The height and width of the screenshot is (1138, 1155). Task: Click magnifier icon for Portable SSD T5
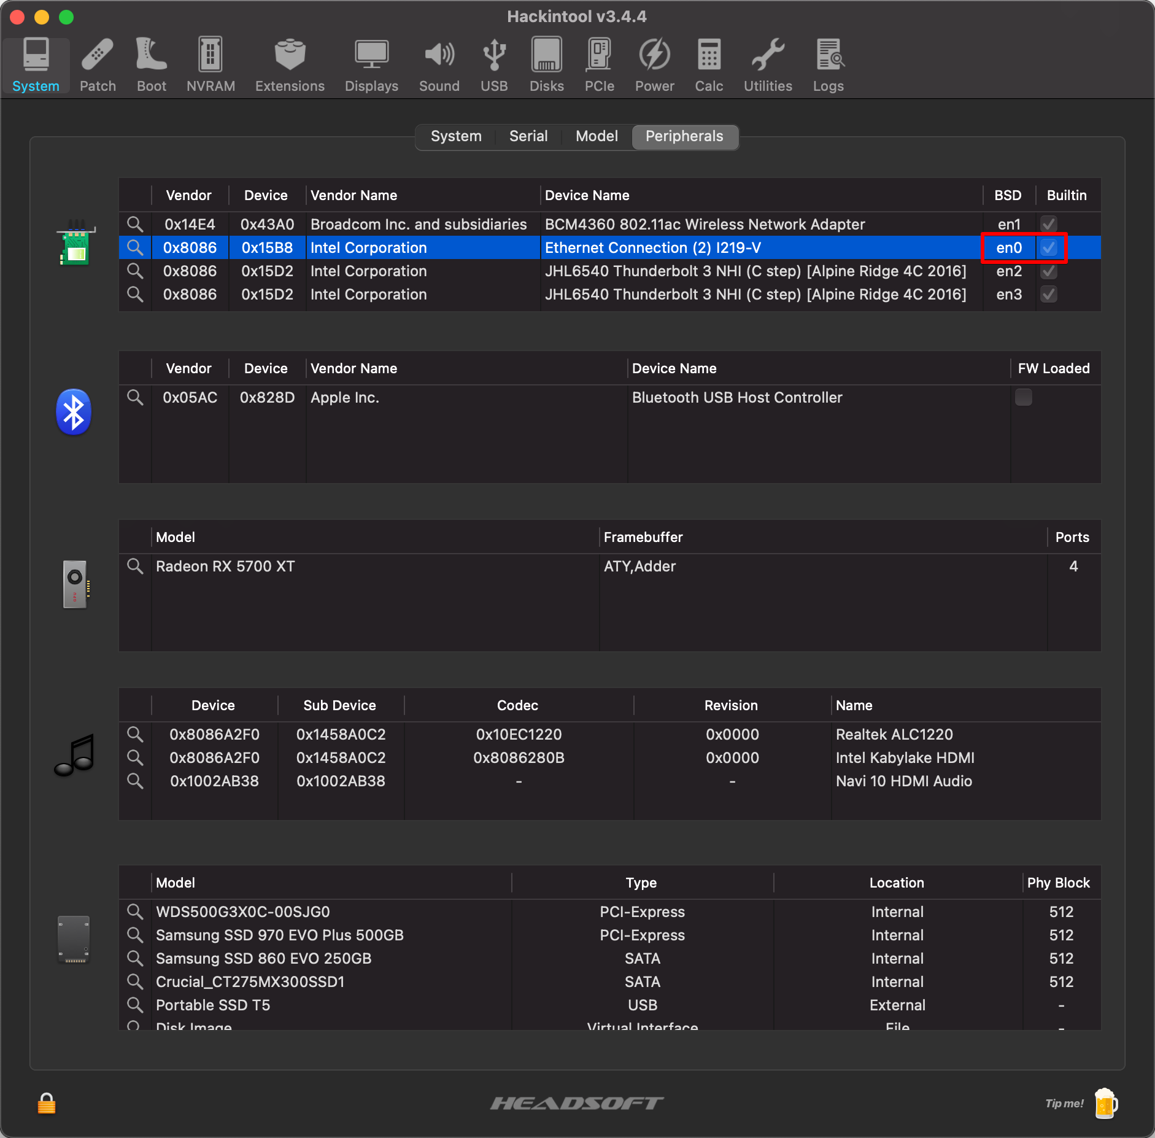coord(135,1005)
